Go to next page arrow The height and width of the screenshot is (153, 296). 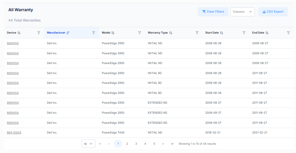pyautogui.click(x=163, y=144)
